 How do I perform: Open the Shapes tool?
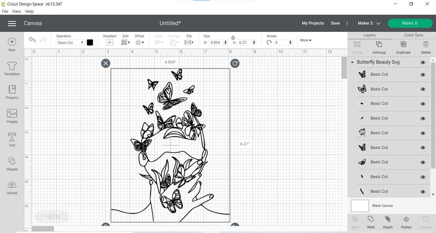pyautogui.click(x=12, y=163)
